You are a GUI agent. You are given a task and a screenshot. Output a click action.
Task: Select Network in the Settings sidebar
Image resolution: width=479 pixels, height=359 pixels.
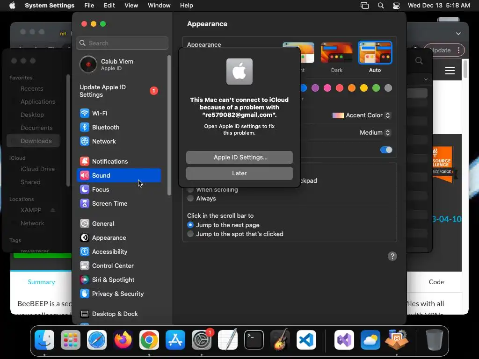(x=118, y=141)
